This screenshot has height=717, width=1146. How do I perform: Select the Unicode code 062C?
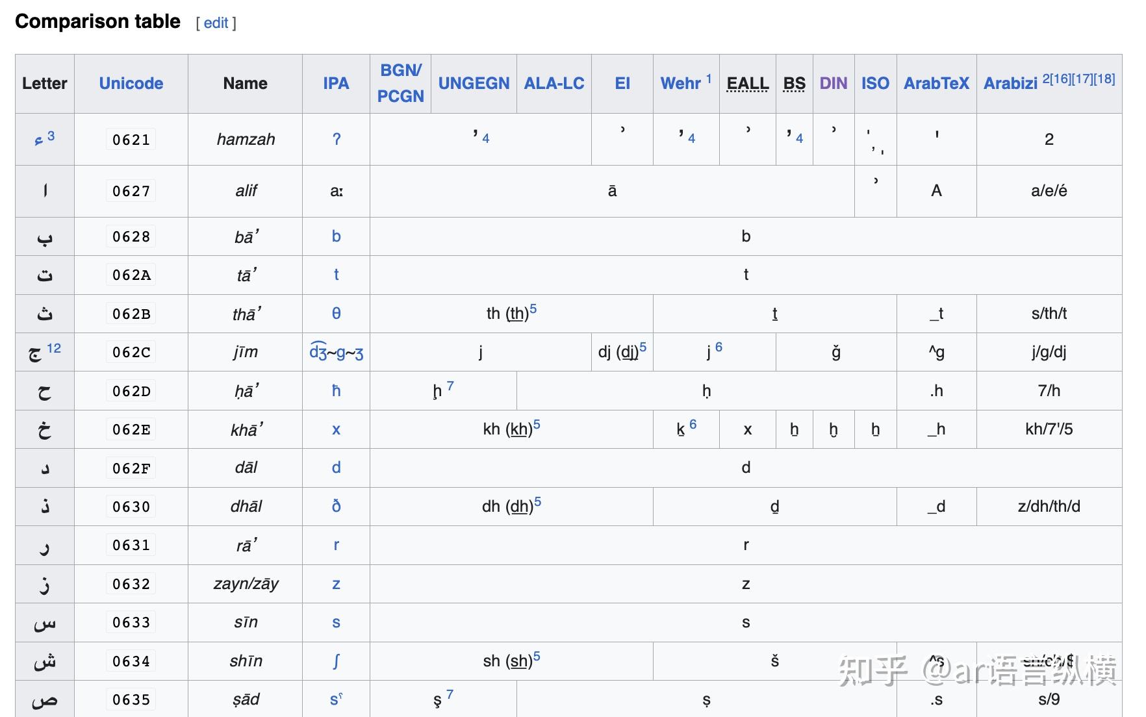click(131, 352)
